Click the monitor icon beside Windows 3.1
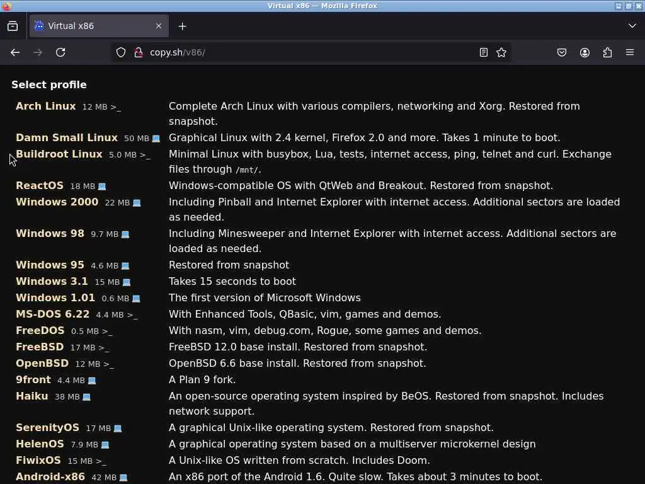The height and width of the screenshot is (484, 645). coord(127,282)
